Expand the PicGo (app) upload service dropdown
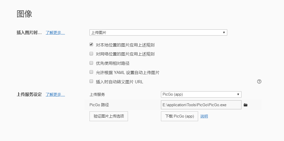284x141 pixels. 201,94
